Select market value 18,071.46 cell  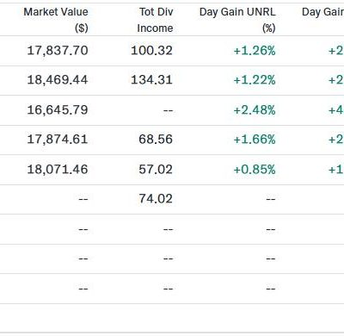(58, 169)
